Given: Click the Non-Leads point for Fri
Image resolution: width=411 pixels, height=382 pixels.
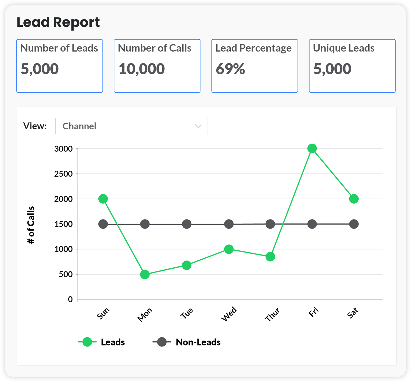Looking at the screenshot, I should pos(312,224).
